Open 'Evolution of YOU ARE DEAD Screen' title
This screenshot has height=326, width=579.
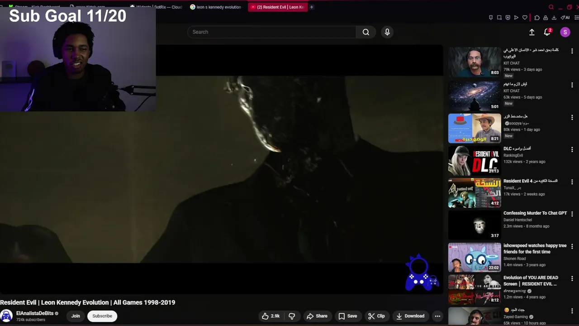click(x=531, y=281)
